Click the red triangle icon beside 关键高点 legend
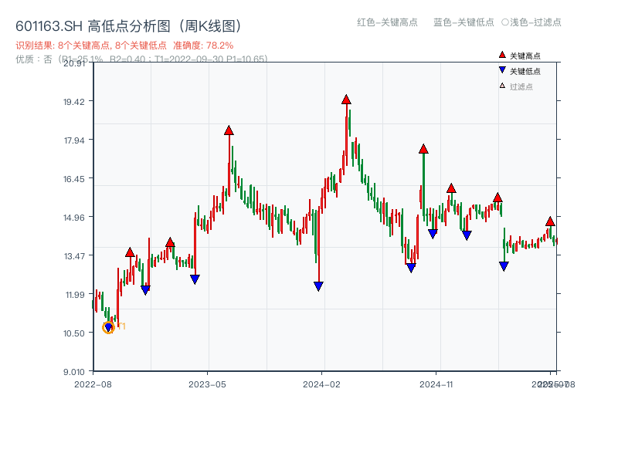Viewport: 618px width, 463px height. click(502, 55)
